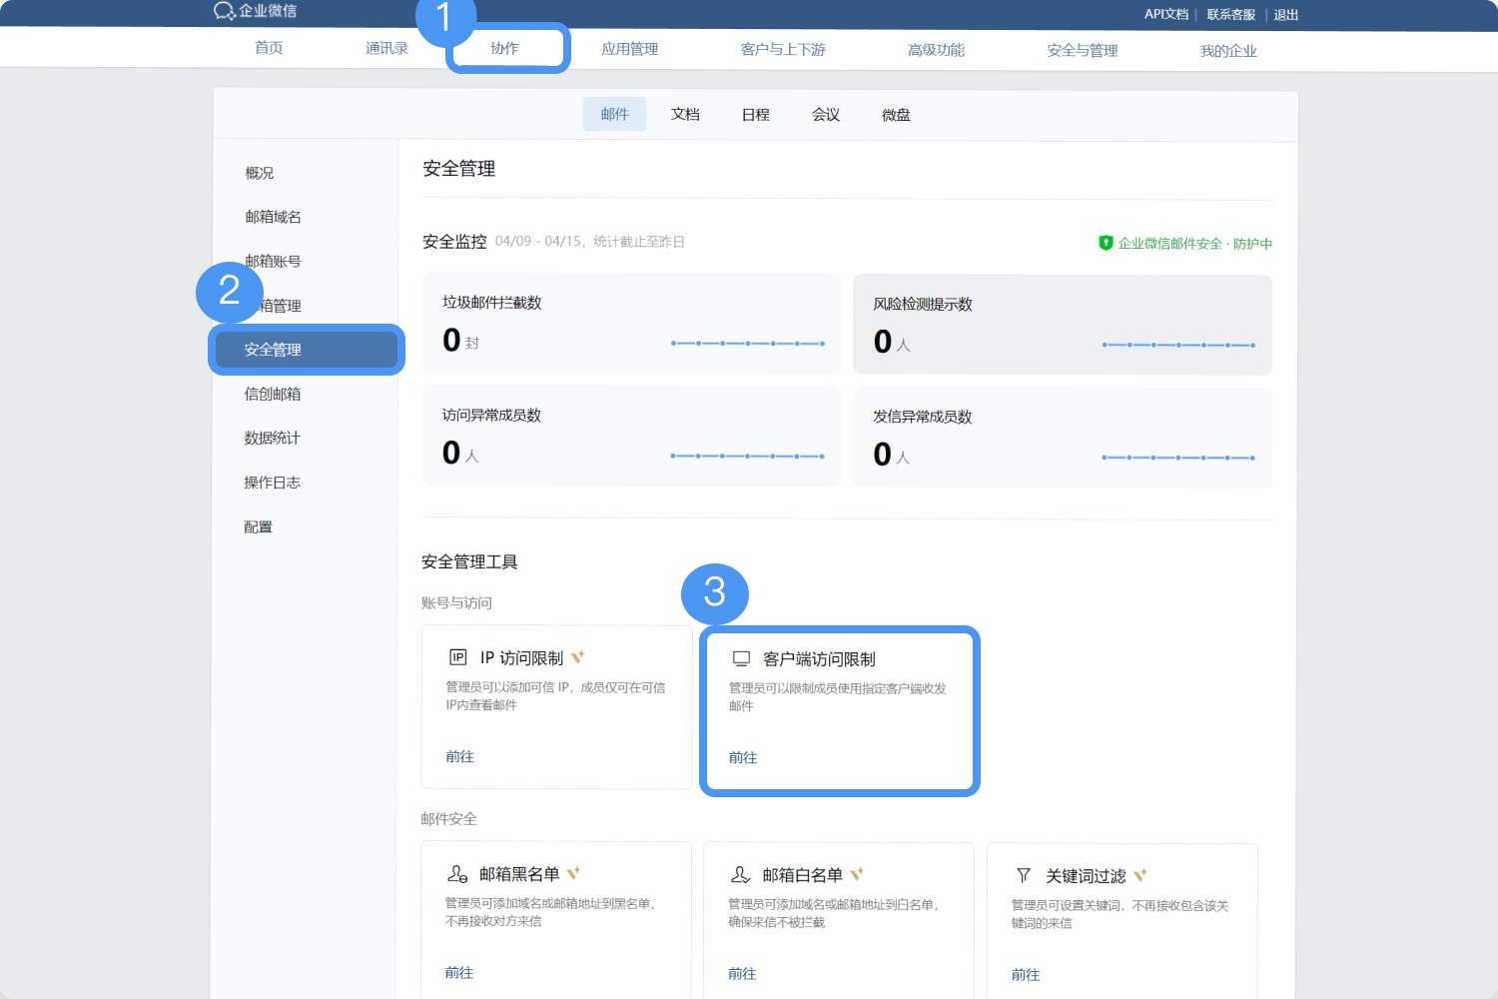Open the 客户与上下游 menu item

[783, 48]
